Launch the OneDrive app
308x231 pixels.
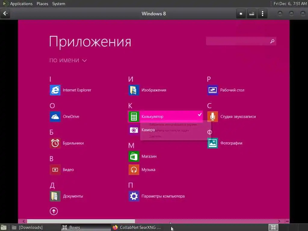[64, 116]
